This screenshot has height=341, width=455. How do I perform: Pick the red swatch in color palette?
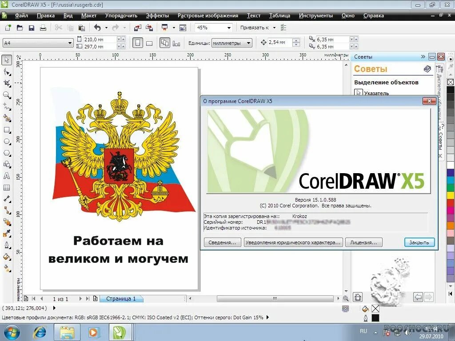pyautogui.click(x=451, y=202)
